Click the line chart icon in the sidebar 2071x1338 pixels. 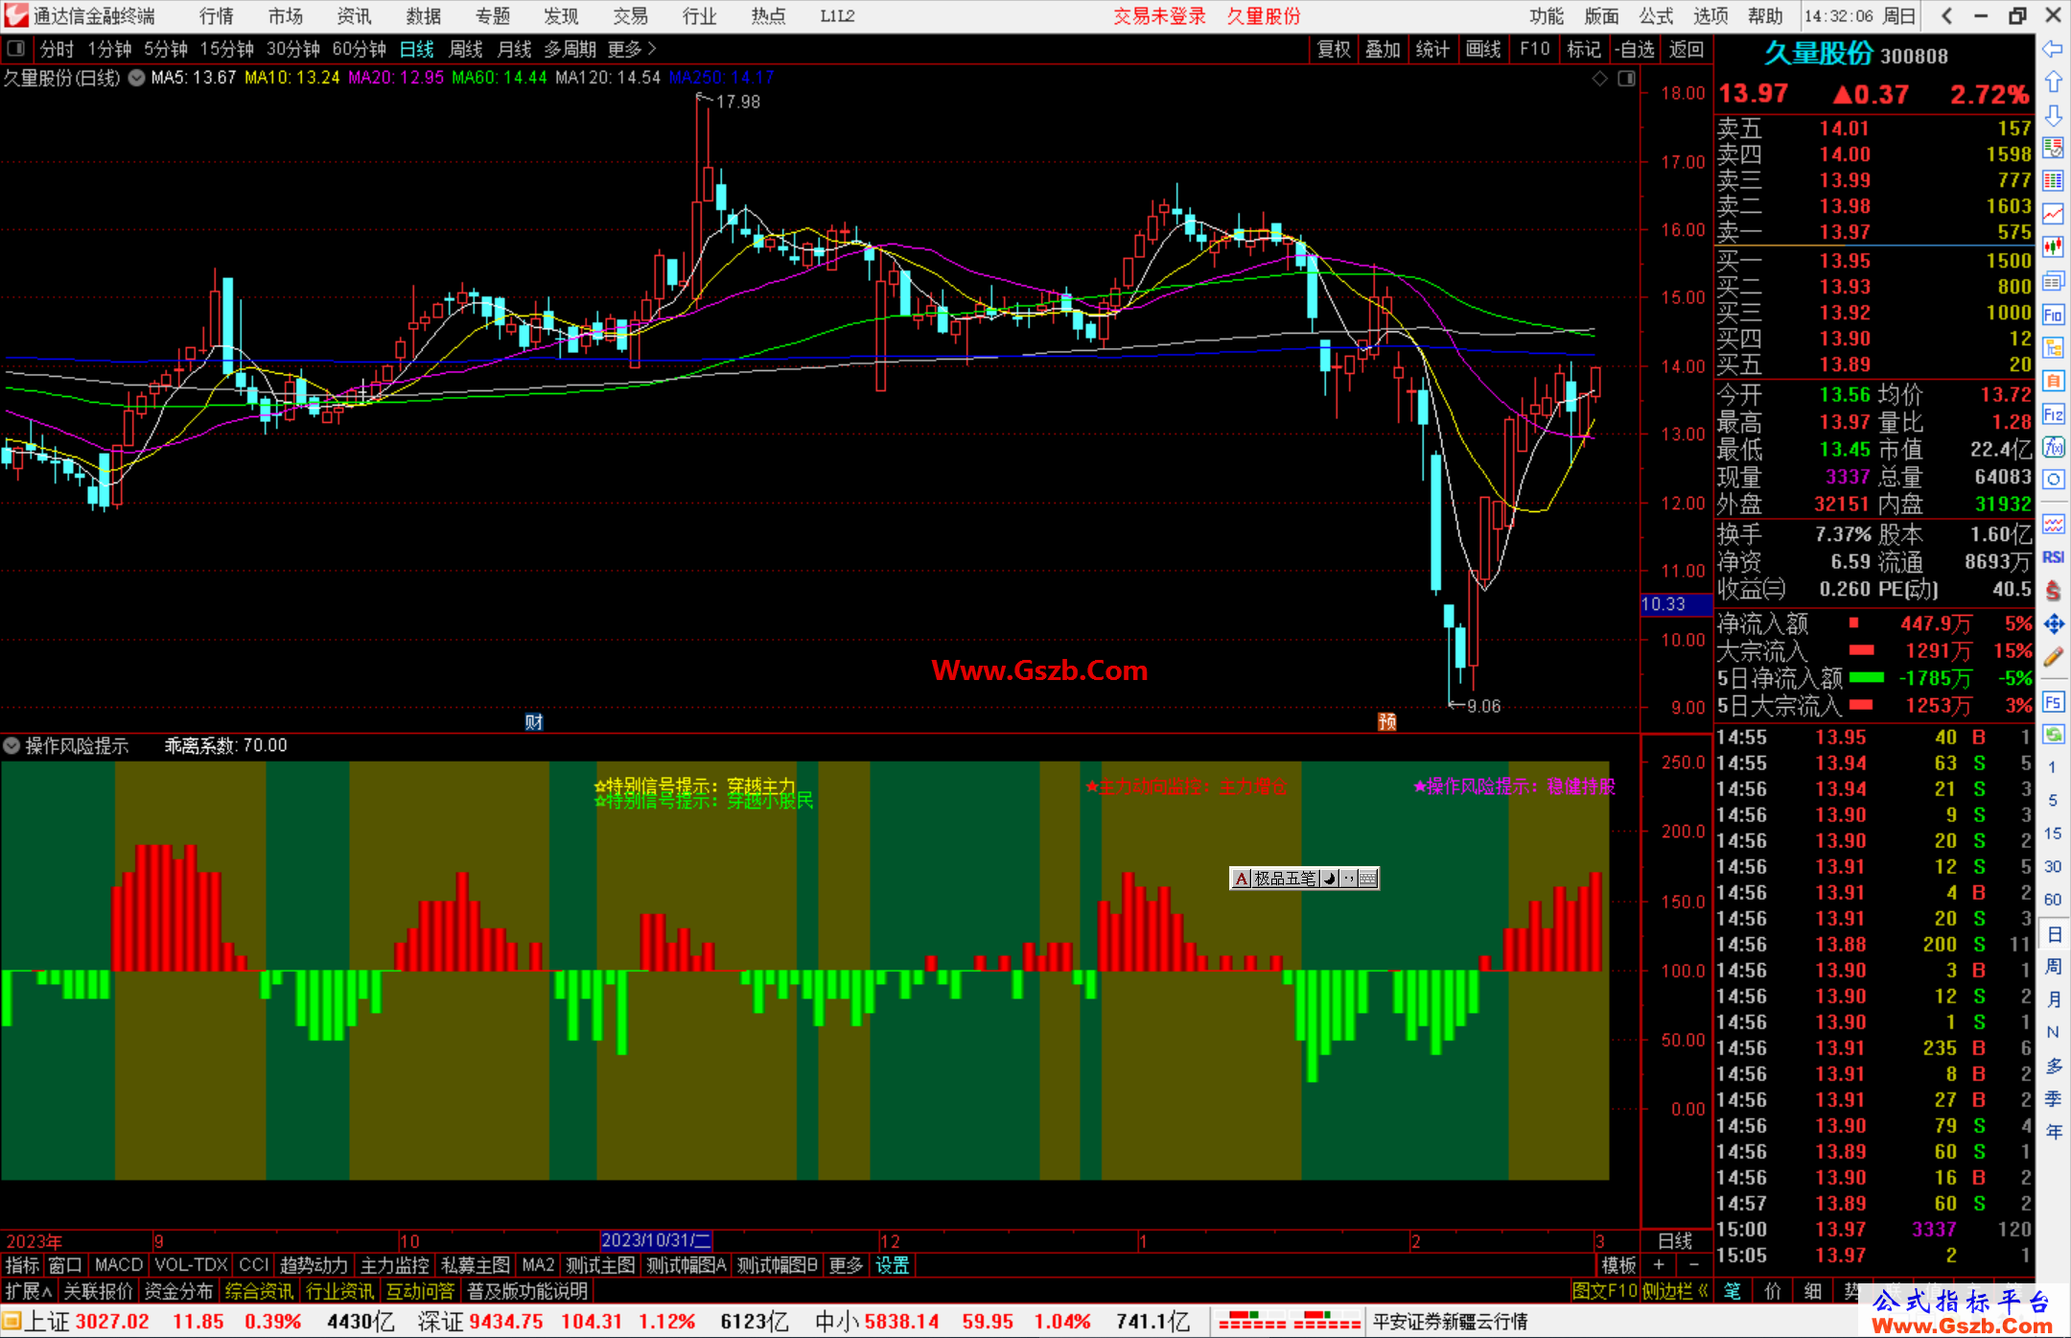coord(2053,215)
